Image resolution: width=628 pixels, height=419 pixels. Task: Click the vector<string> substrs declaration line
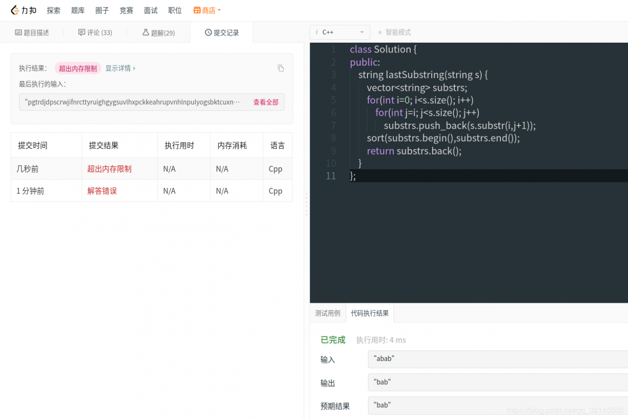coord(417,87)
